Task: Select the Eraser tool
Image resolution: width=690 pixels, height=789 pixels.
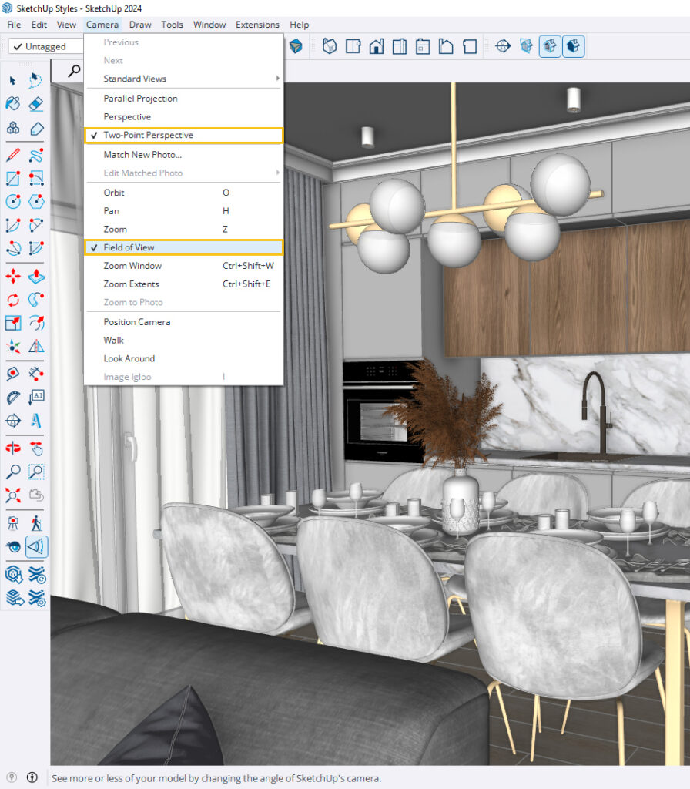Action: (x=36, y=104)
